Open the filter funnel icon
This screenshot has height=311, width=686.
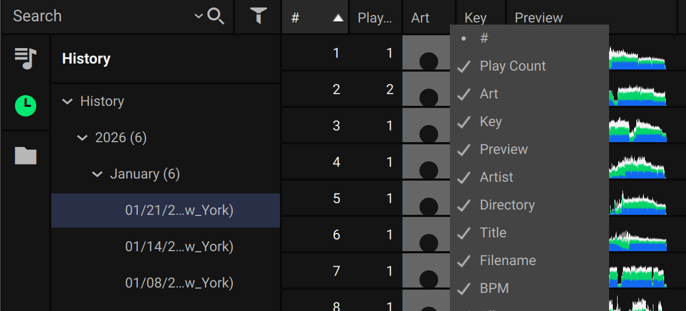click(259, 17)
